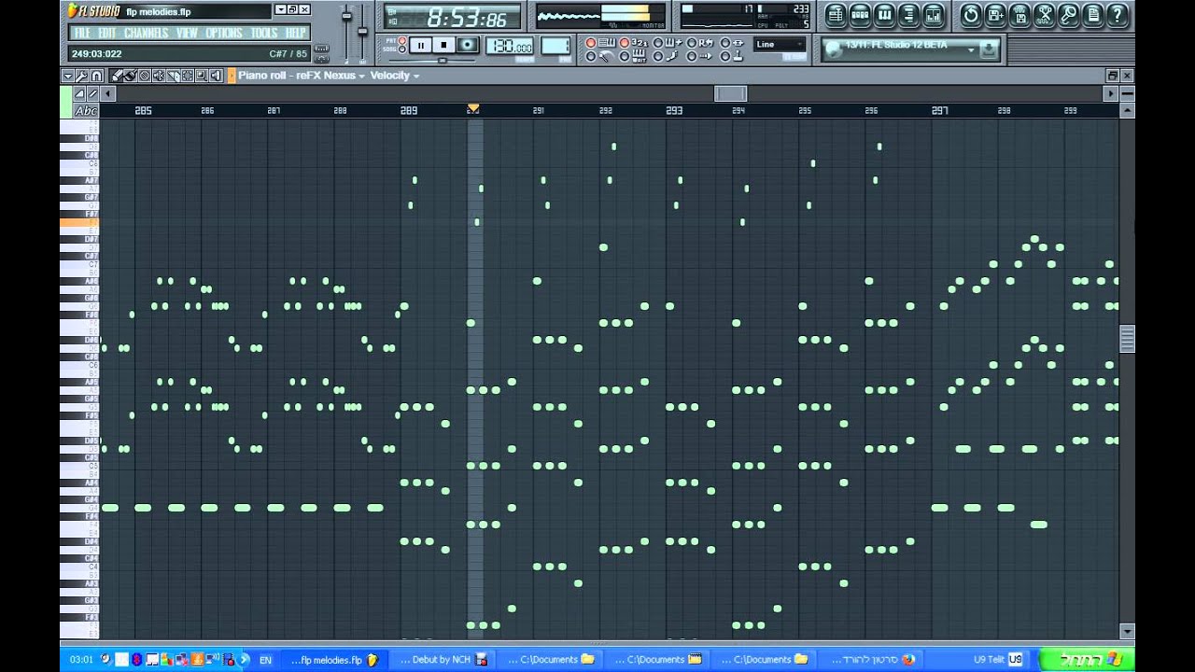Image resolution: width=1195 pixels, height=672 pixels.
Task: Click the Debut by NCH taskbar button
Action: 442,660
